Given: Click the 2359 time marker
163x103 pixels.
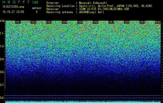Looking at the screenshot, I should [142, 22].
